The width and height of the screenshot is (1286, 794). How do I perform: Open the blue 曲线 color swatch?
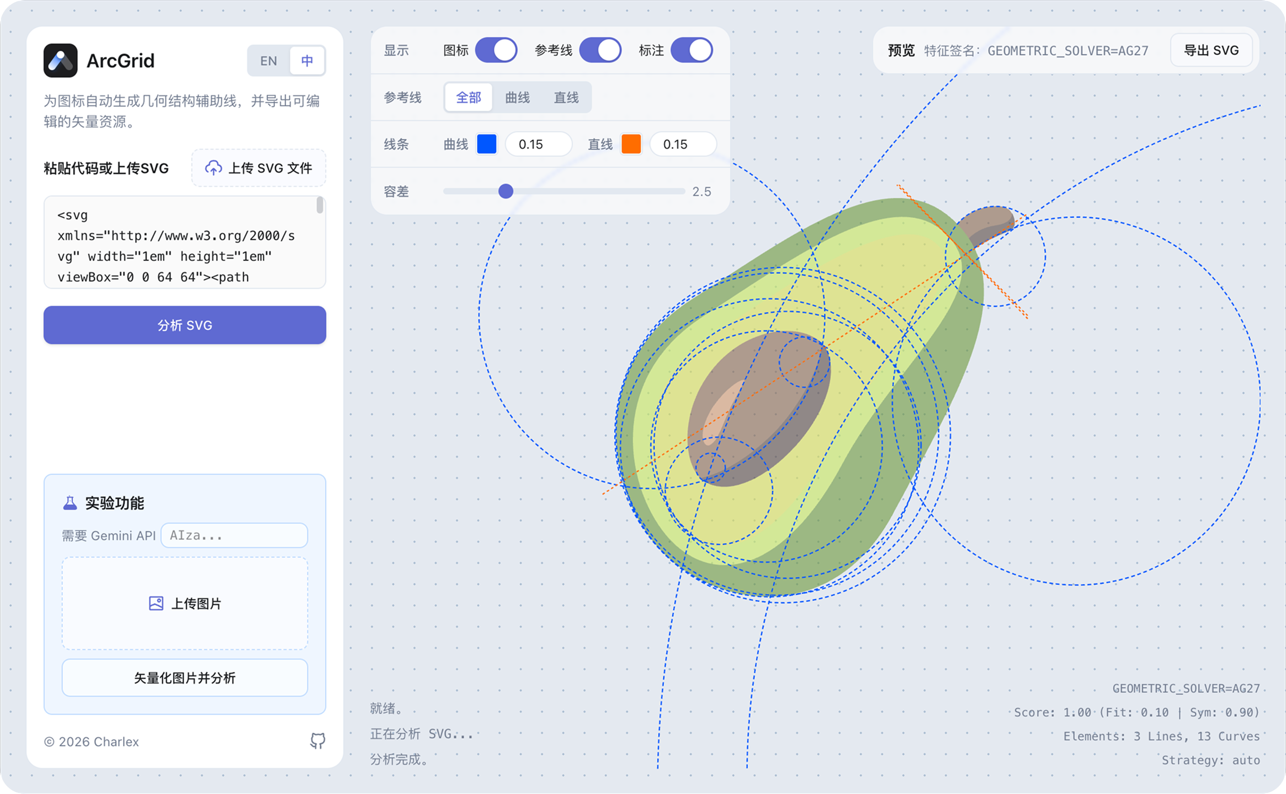click(487, 144)
